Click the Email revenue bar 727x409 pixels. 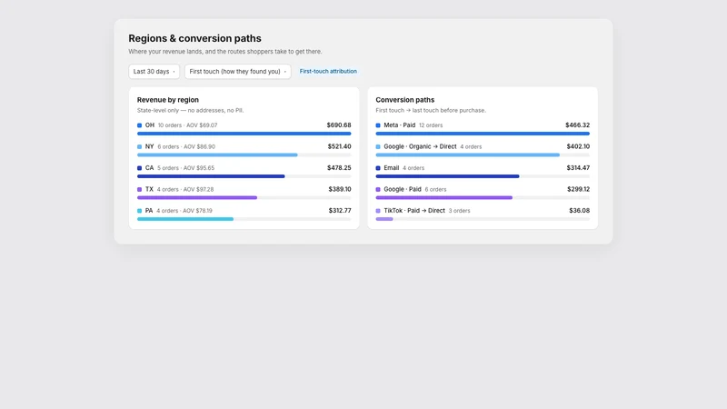pos(447,176)
